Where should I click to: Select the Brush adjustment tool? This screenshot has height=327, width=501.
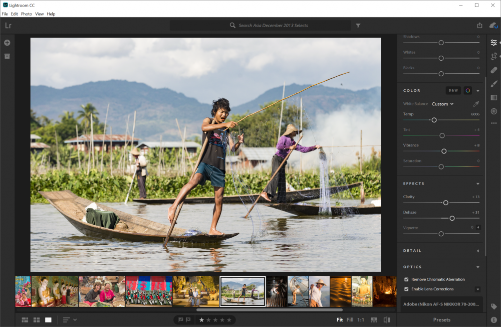(493, 84)
